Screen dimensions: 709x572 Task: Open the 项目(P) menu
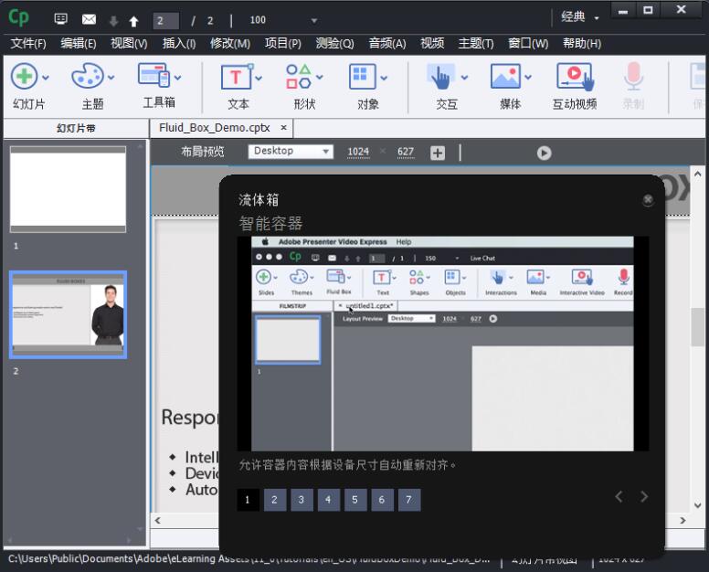pyautogui.click(x=283, y=44)
